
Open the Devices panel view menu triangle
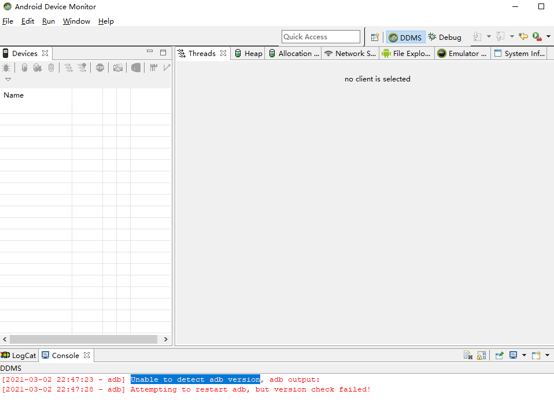pyautogui.click(x=8, y=79)
